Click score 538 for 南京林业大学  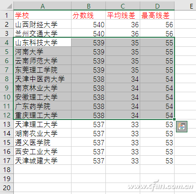pos(88,88)
